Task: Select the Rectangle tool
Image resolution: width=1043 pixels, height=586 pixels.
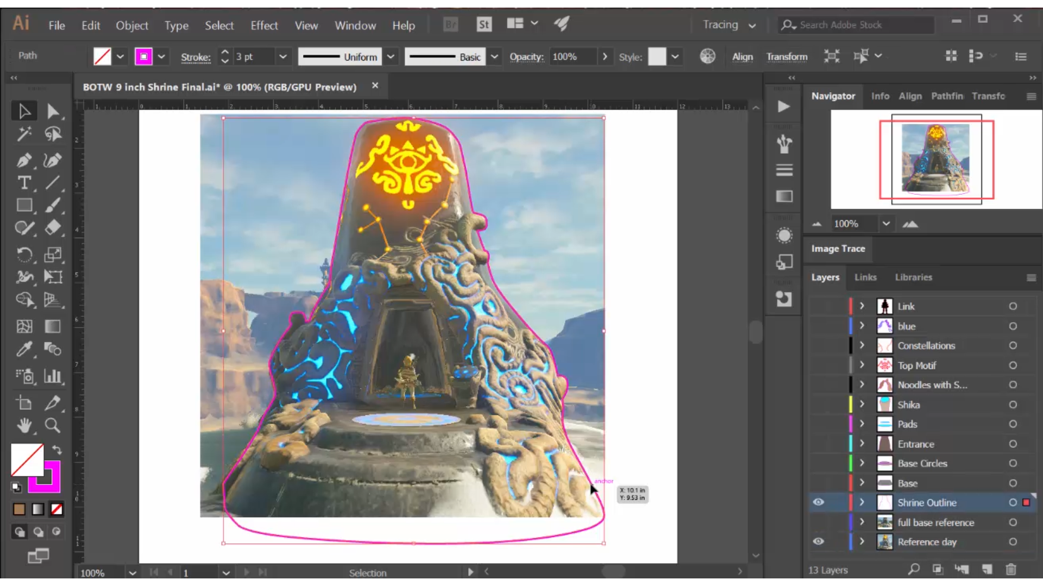Action: [x=24, y=205]
